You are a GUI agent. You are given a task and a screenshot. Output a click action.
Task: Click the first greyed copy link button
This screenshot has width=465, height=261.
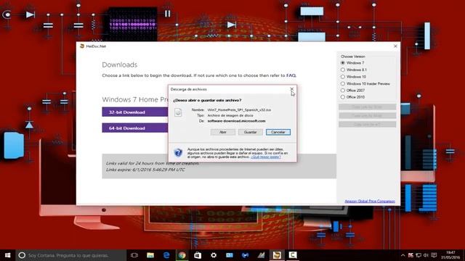[368, 107]
